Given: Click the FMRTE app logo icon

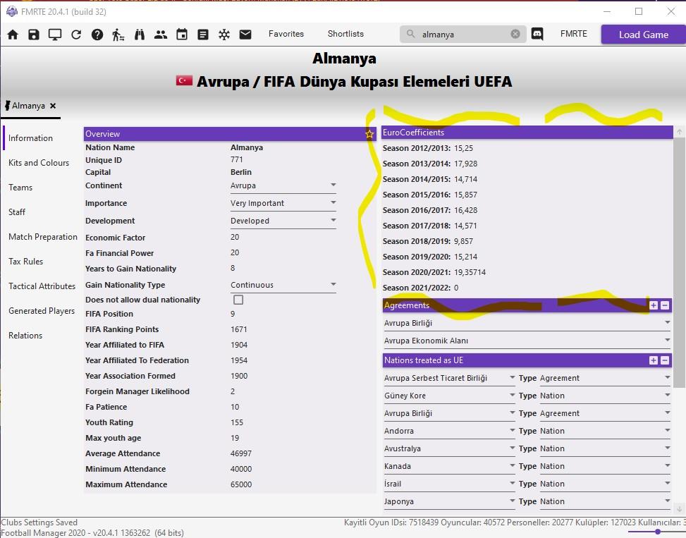Looking at the screenshot, I should (x=11, y=11).
